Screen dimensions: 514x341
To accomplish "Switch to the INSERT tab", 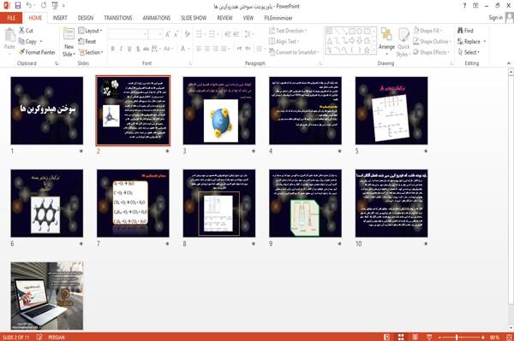I will tap(60, 18).
